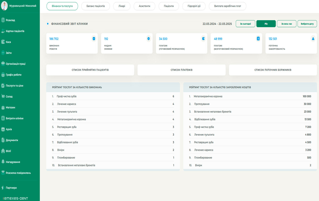Click the checkmark icon on Виконані роботи card

click(94, 39)
